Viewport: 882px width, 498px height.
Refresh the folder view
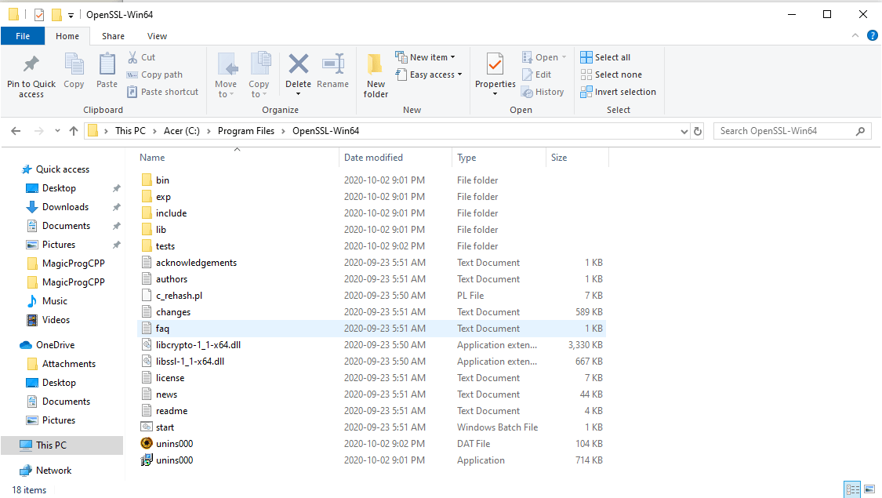pyautogui.click(x=698, y=131)
